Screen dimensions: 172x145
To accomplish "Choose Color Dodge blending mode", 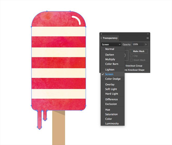I will tap(113, 79).
